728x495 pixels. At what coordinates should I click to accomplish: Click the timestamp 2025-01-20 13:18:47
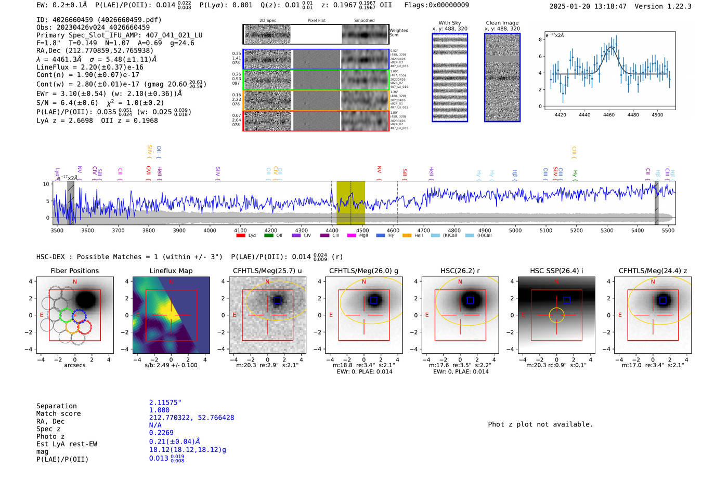pos(588,6)
